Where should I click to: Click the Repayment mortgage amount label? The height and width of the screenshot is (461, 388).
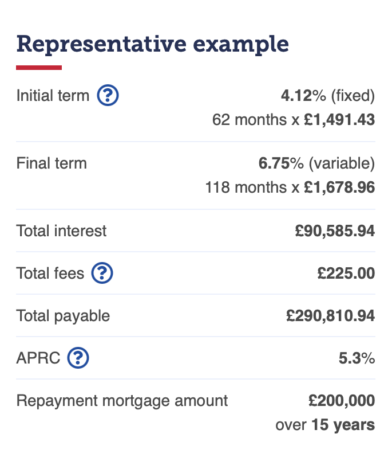(122, 401)
